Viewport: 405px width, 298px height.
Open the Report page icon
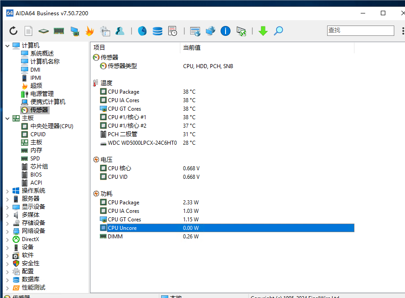(28, 31)
